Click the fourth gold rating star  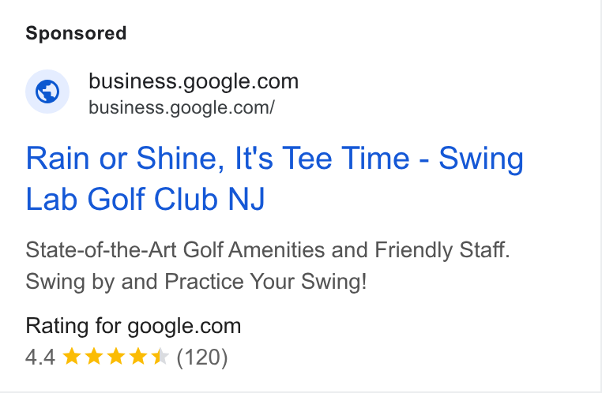coord(138,357)
